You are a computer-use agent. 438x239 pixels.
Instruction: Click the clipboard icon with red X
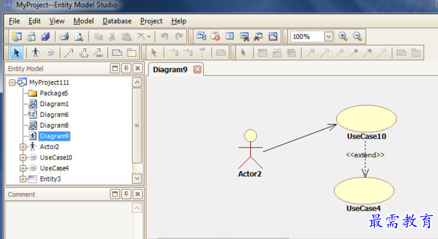tap(216, 36)
